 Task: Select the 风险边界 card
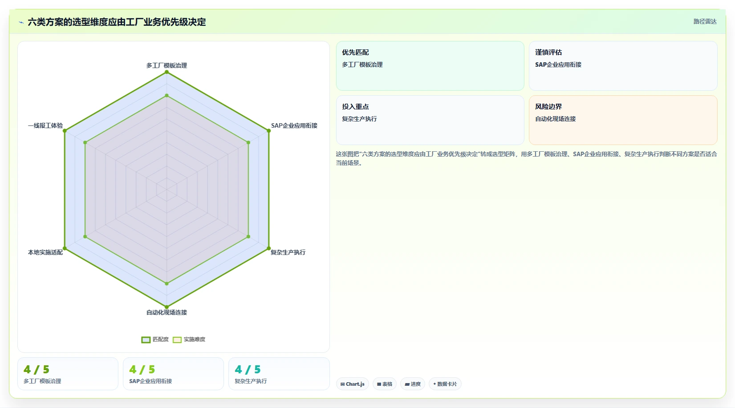click(623, 120)
